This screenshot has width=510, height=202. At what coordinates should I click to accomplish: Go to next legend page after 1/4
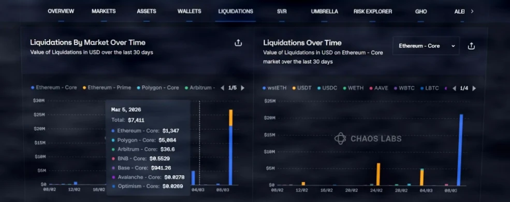(474, 88)
